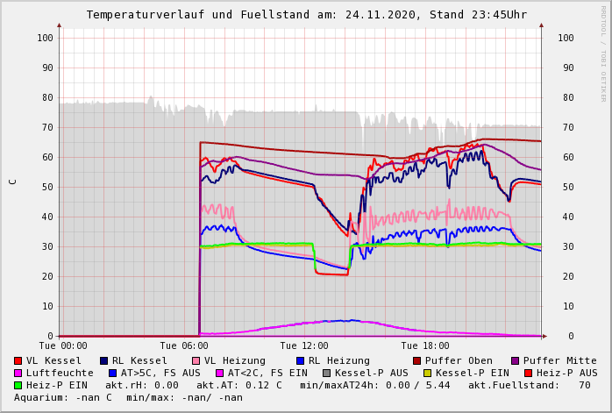Click the blue RL Heizung legend swatch
The height and width of the screenshot is (413, 612).
pyautogui.click(x=301, y=360)
